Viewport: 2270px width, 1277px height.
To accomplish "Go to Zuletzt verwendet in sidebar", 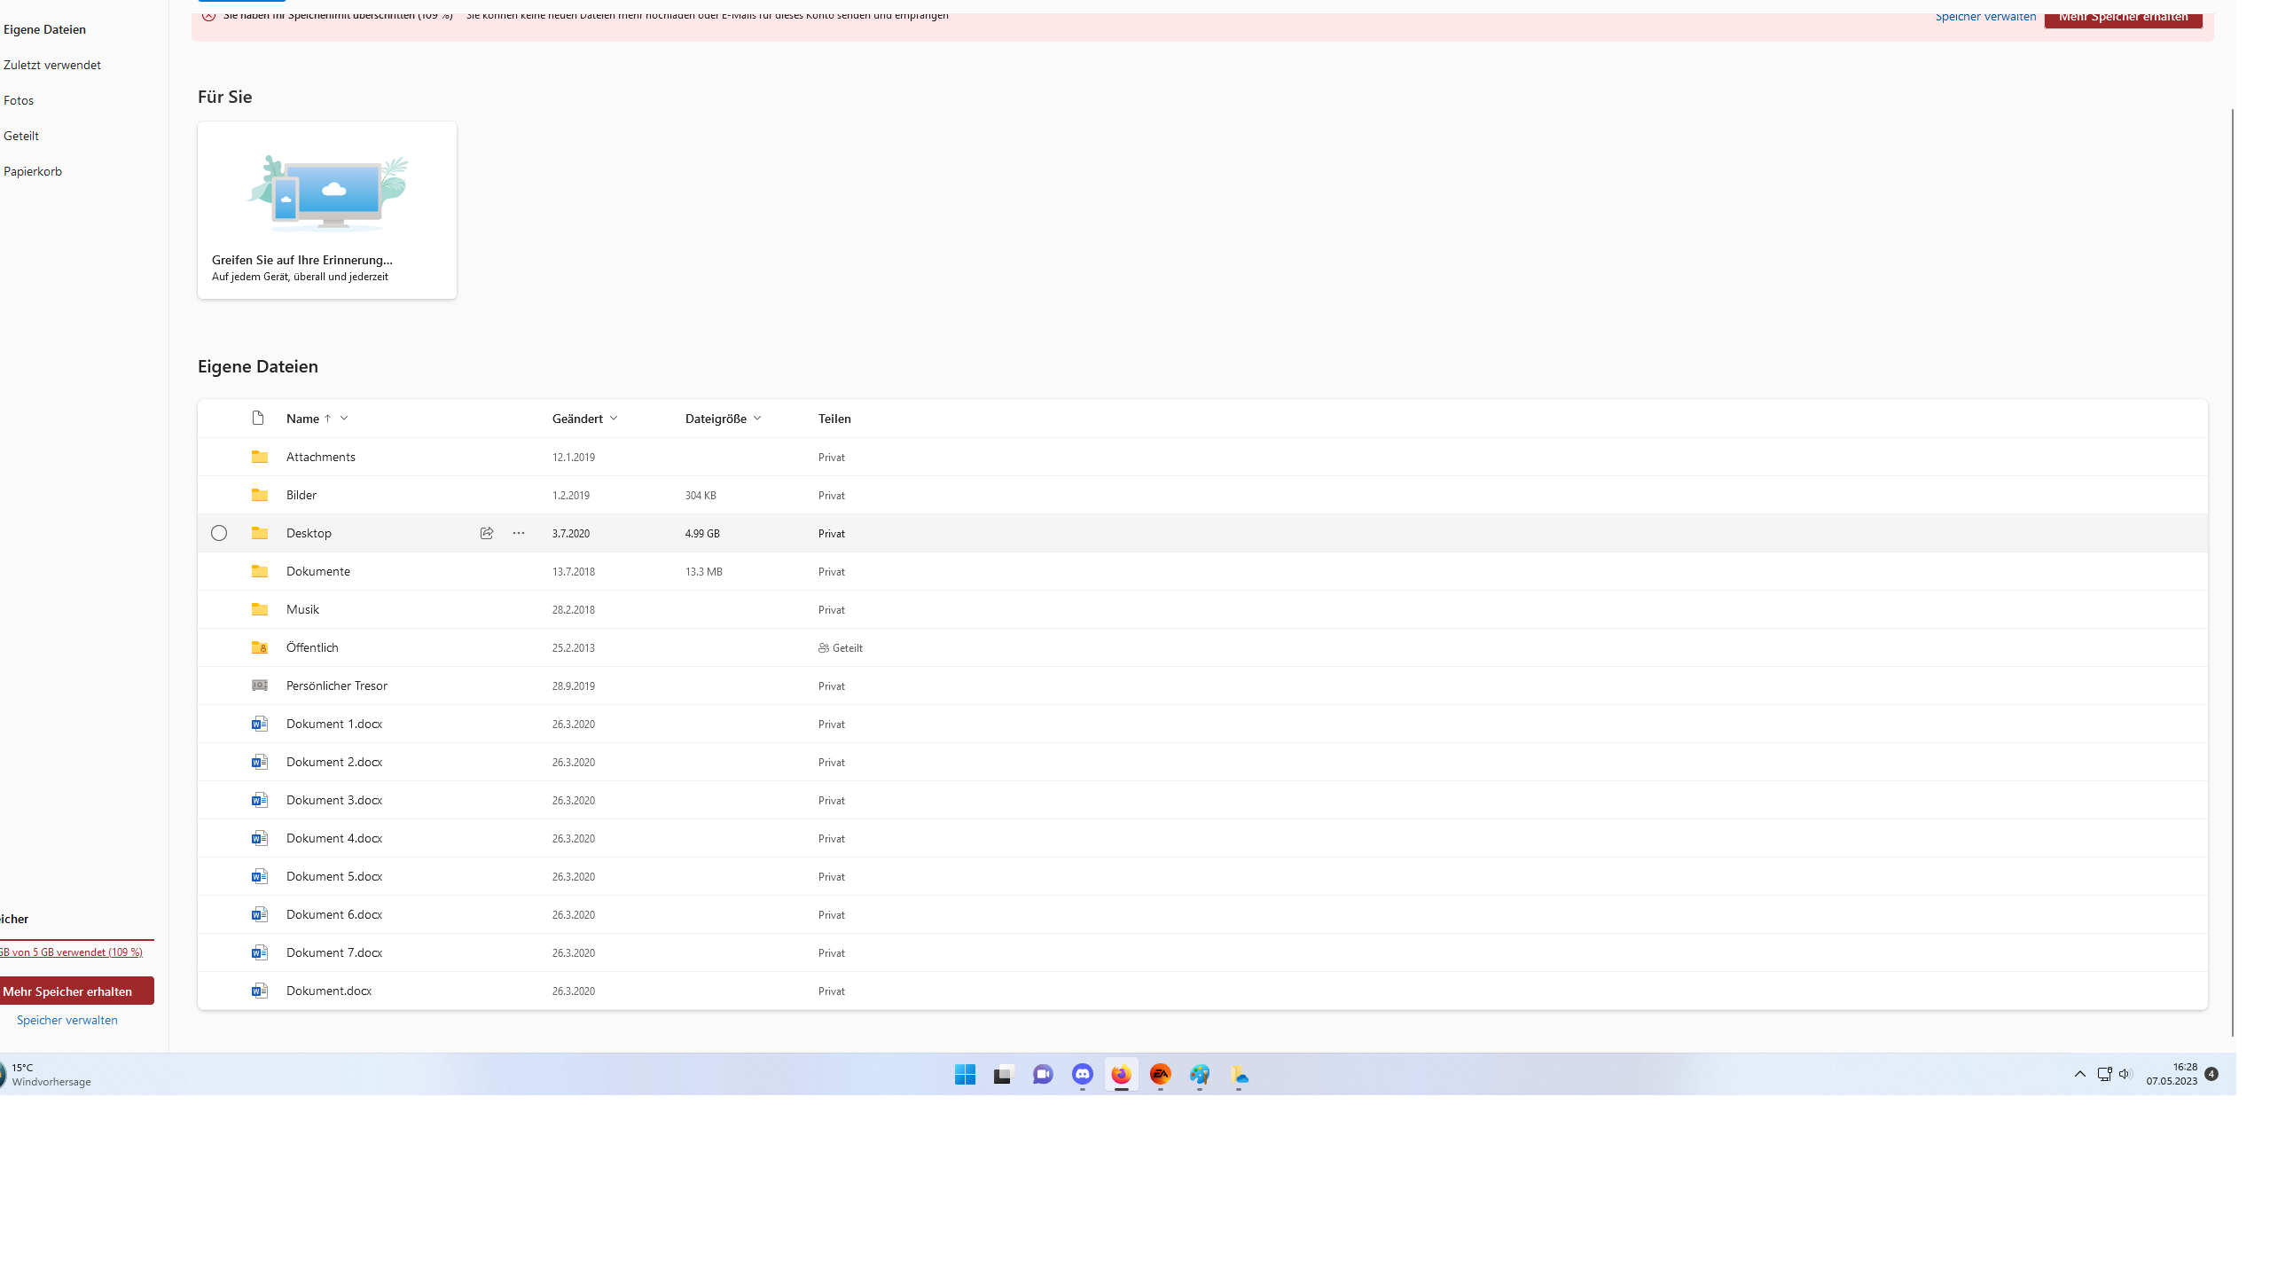I will [51, 65].
